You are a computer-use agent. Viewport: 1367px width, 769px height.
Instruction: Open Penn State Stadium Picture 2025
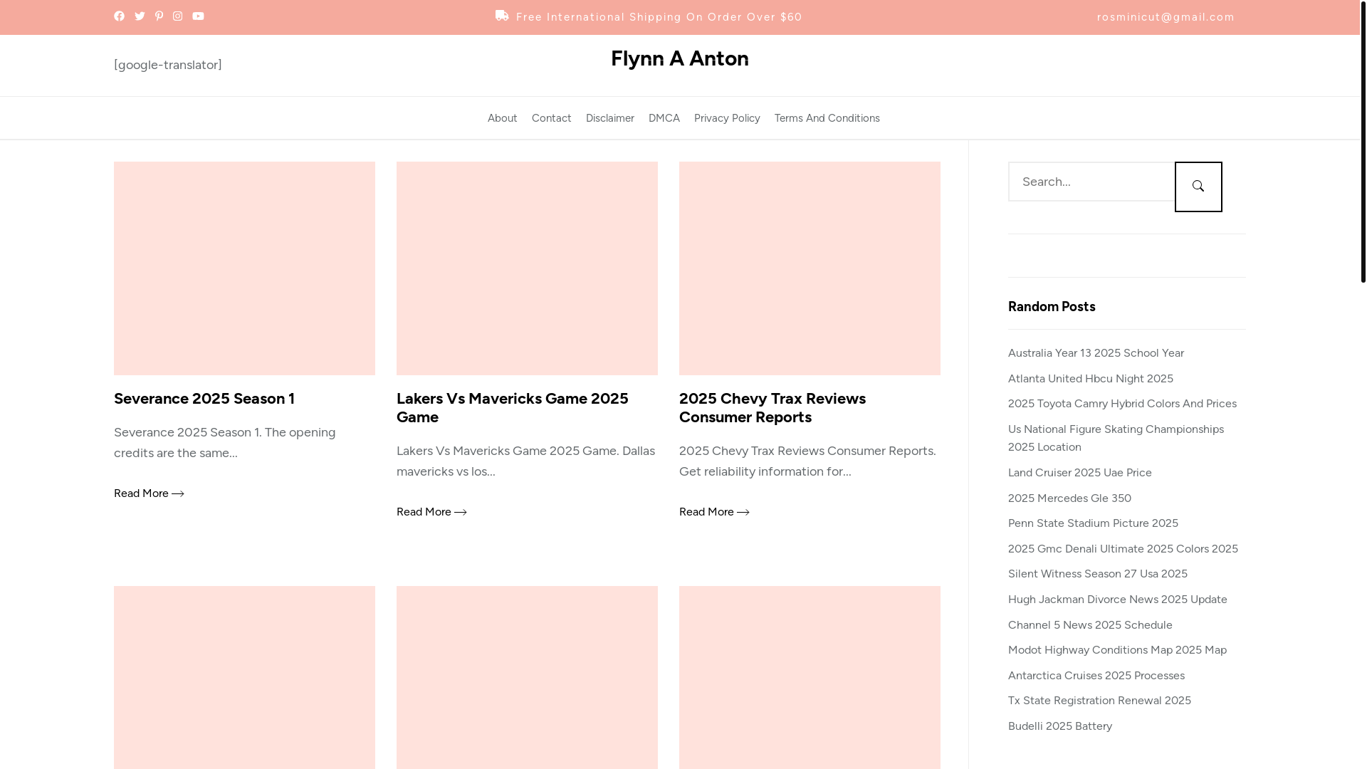(x=1093, y=523)
